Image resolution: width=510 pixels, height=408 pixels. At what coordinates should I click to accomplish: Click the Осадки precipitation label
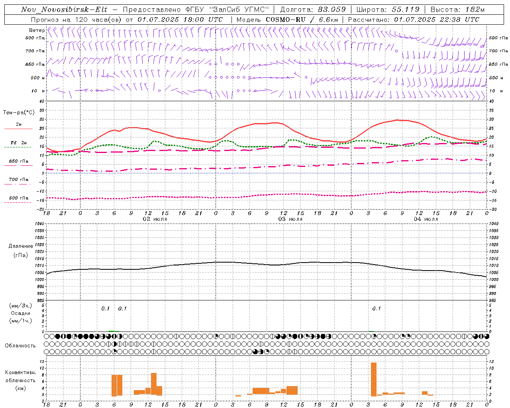pyautogui.click(x=21, y=313)
